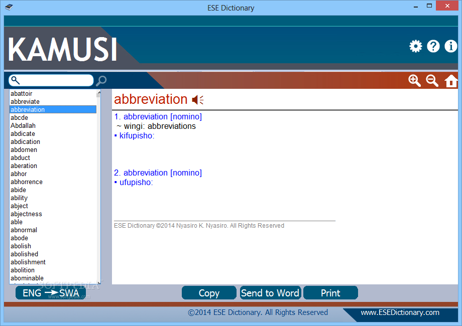Screen dimensions: 462x326
Task: Open help with the question mark icon
Action: 433,46
